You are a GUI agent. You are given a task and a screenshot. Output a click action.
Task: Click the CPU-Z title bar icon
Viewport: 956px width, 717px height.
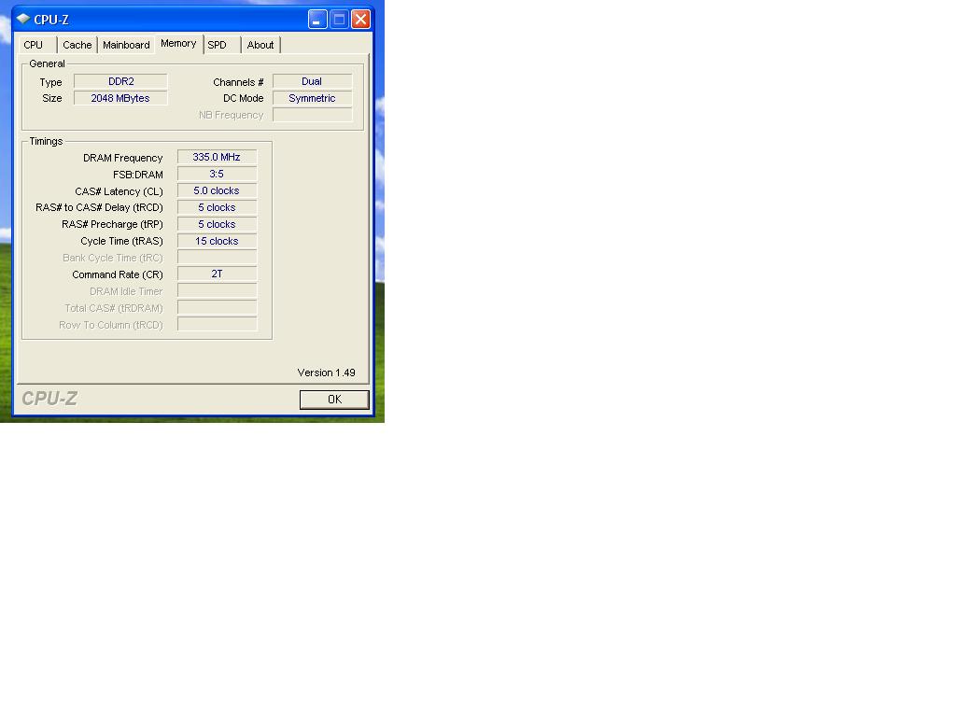(x=23, y=19)
